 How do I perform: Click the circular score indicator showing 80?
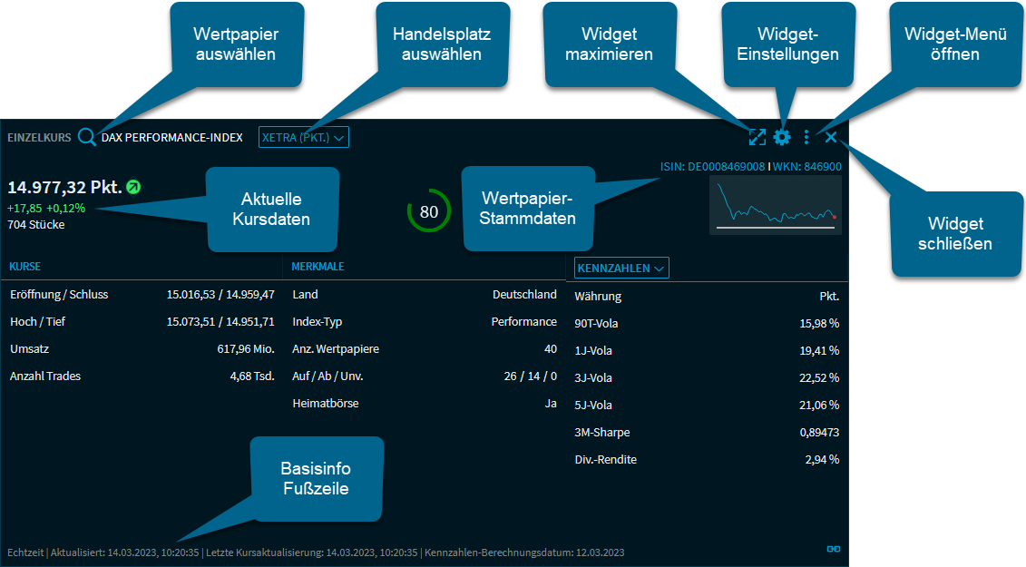click(x=429, y=211)
